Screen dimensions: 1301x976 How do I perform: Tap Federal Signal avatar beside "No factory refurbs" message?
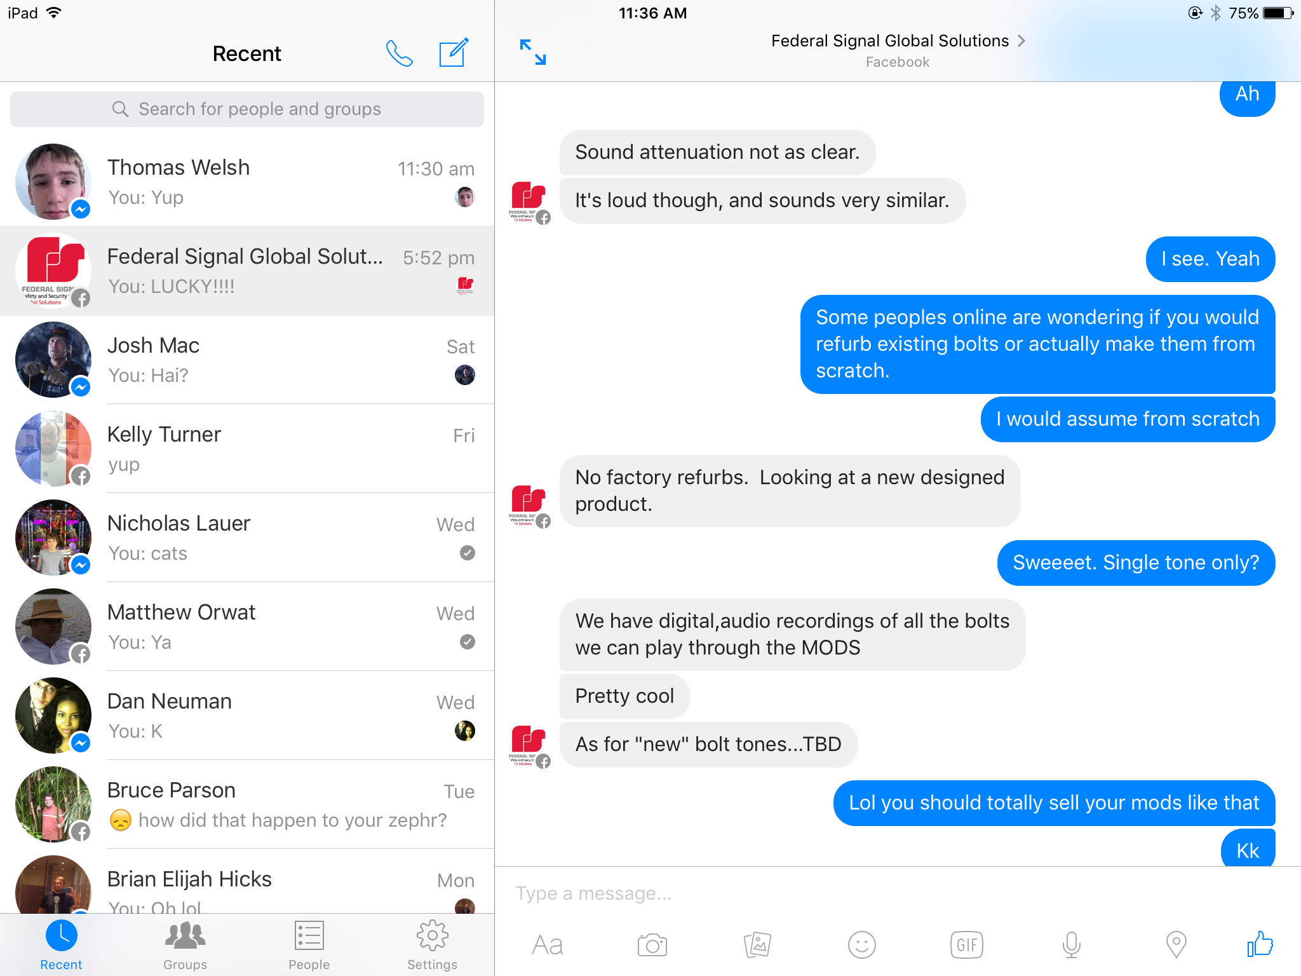529,505
